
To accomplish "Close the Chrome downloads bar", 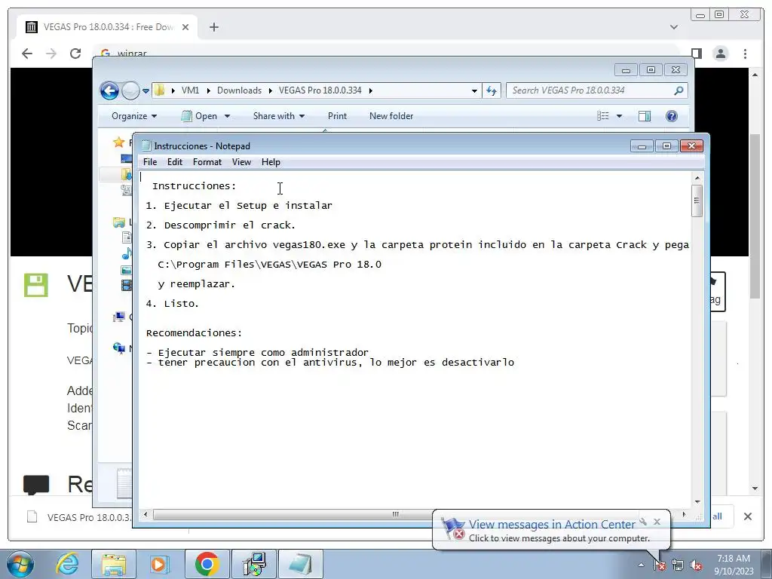I will [x=747, y=516].
